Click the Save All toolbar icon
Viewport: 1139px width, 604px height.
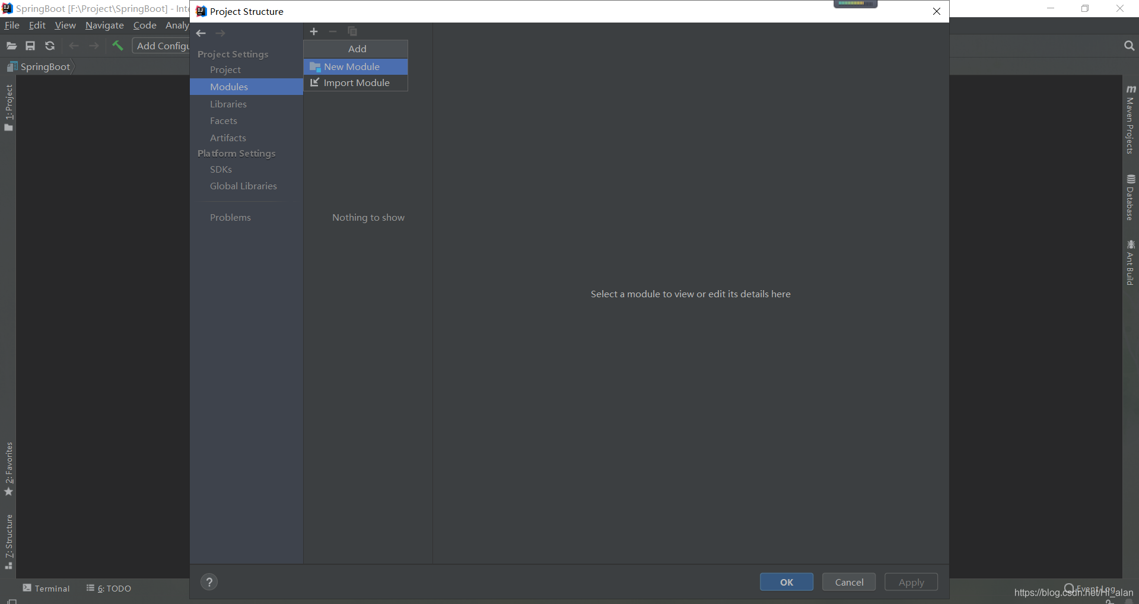(30, 46)
